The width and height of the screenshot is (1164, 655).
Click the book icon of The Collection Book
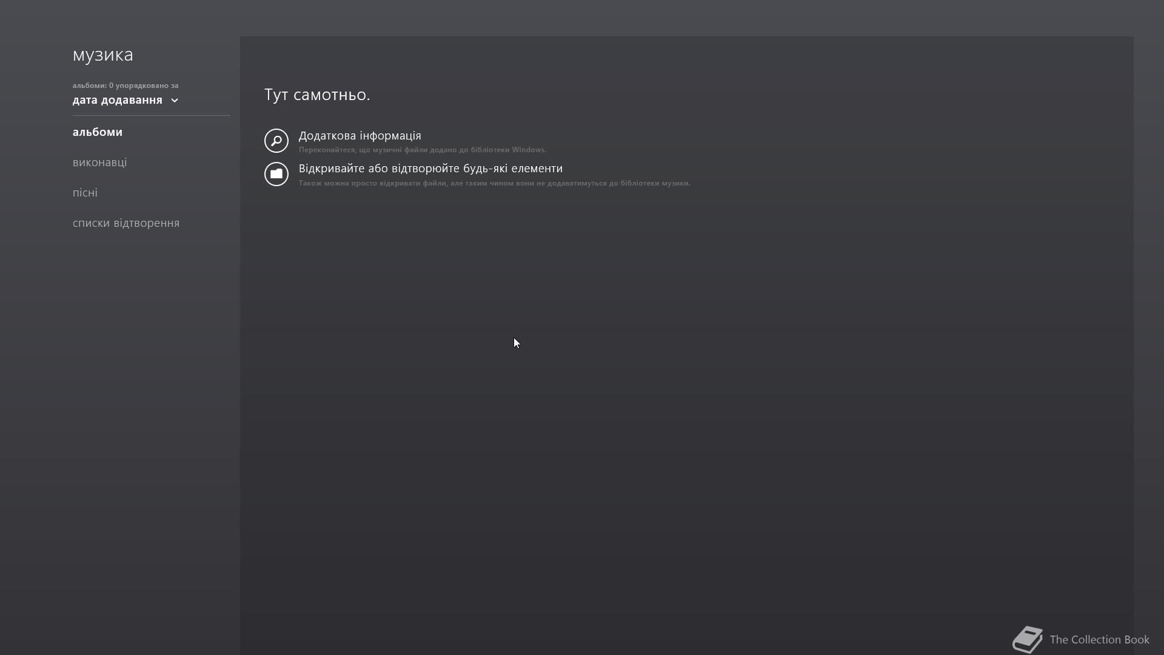click(1028, 640)
